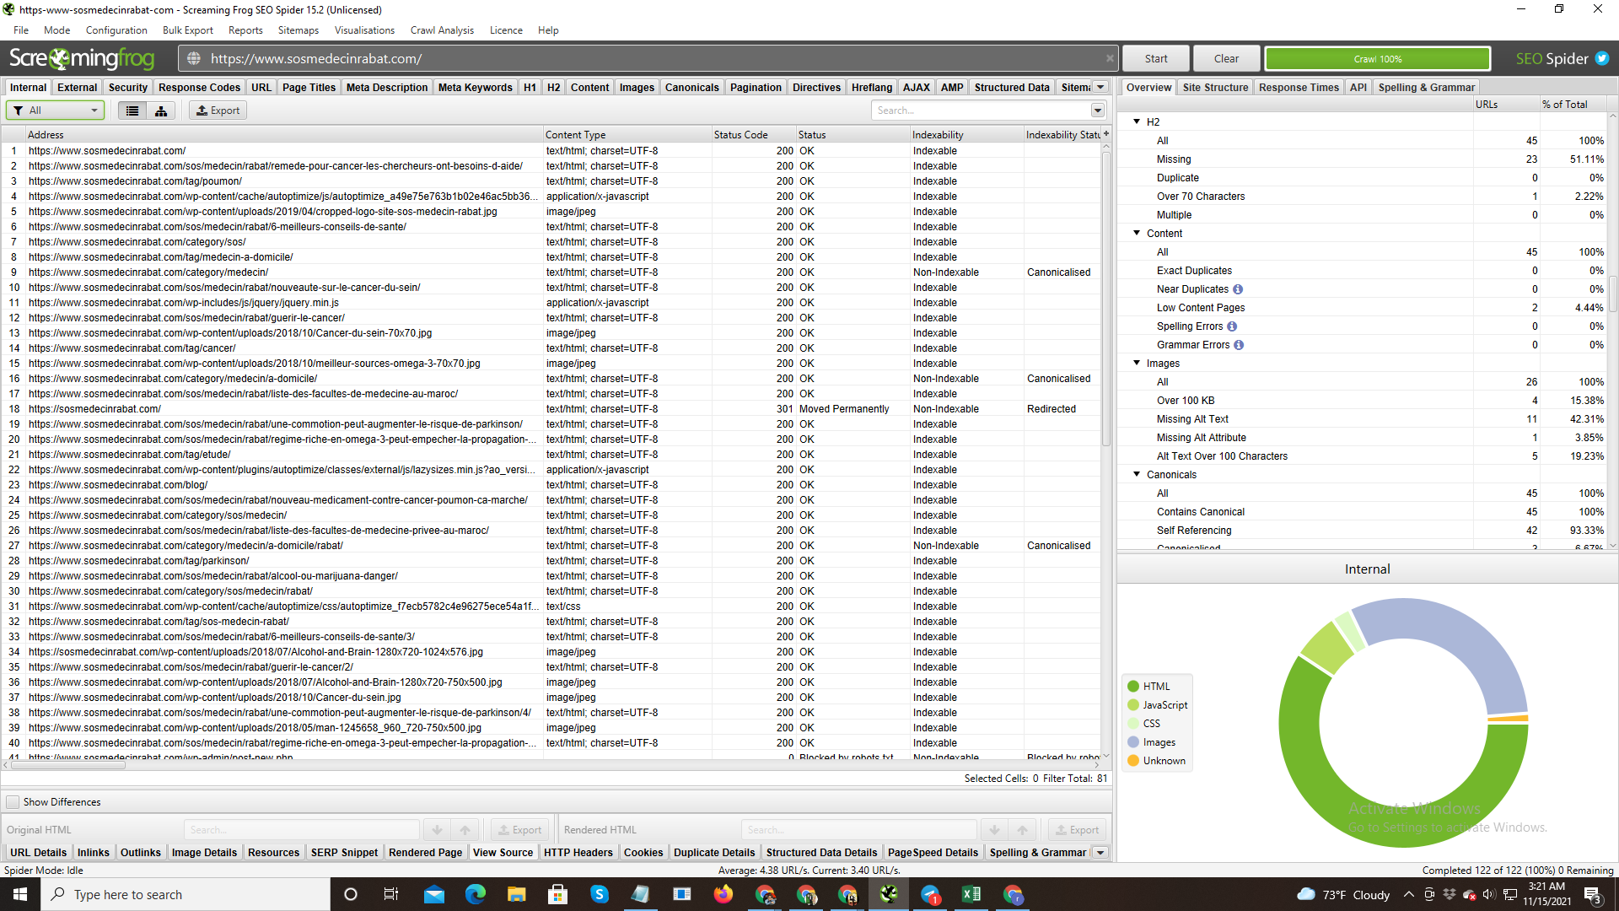This screenshot has width=1619, height=911.
Task: Click next-match down arrow in Original HTML
Action: pyautogui.click(x=437, y=830)
